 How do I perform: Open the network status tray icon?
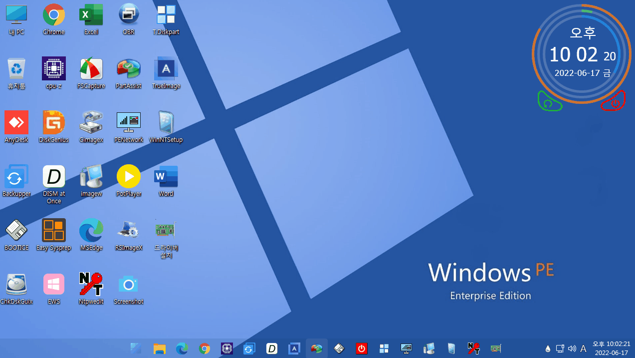point(560,349)
